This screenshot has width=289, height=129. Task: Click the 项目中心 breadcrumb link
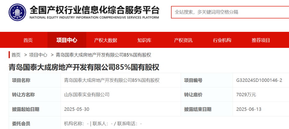pyautogui.click(x=38, y=55)
